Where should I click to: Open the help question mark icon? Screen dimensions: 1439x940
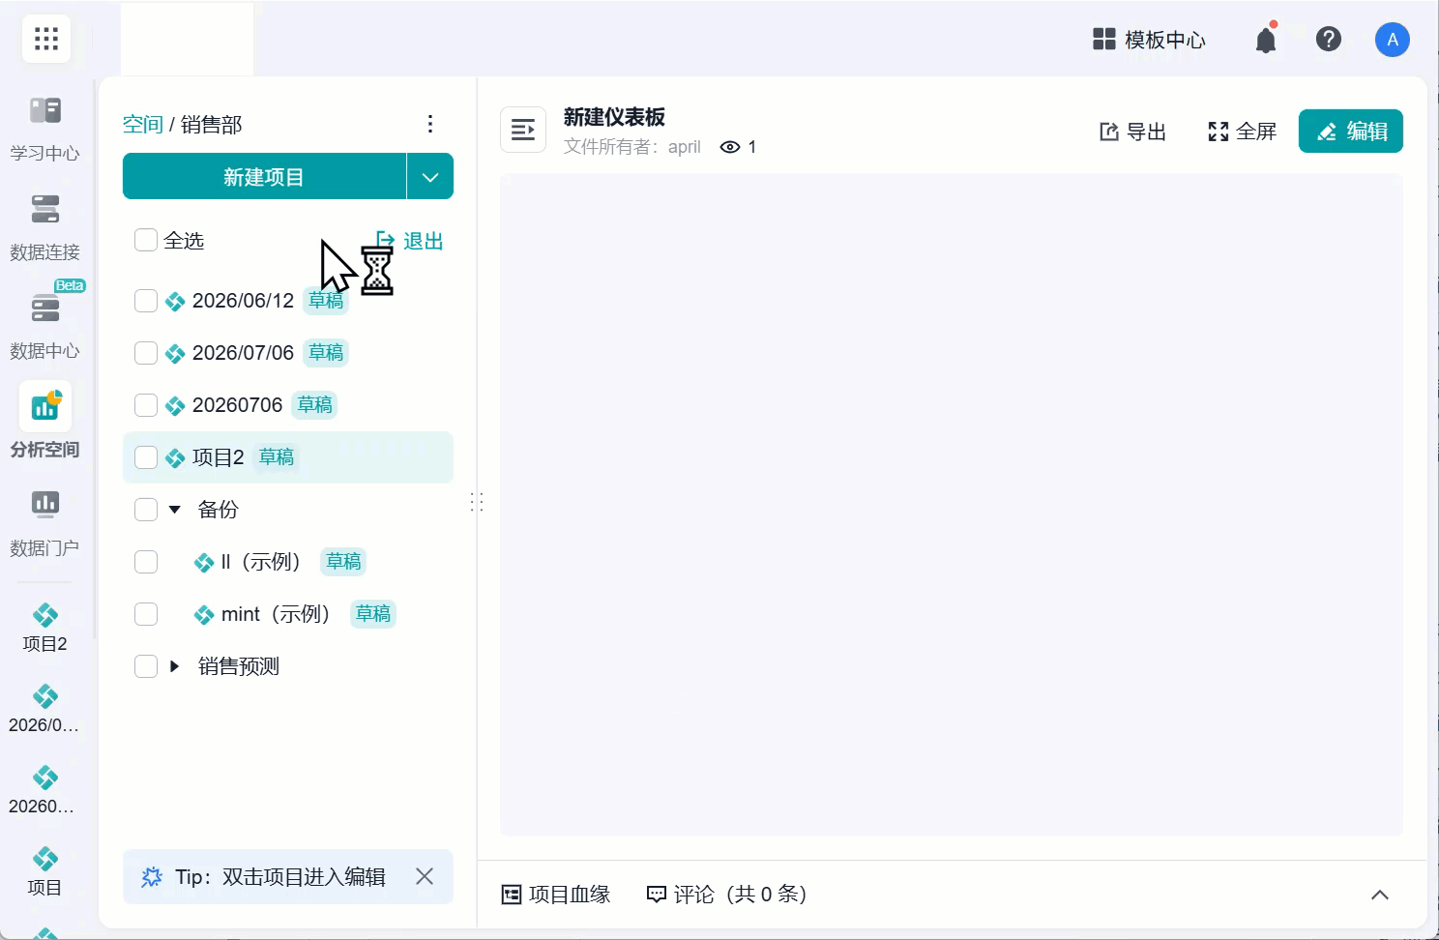tap(1329, 39)
